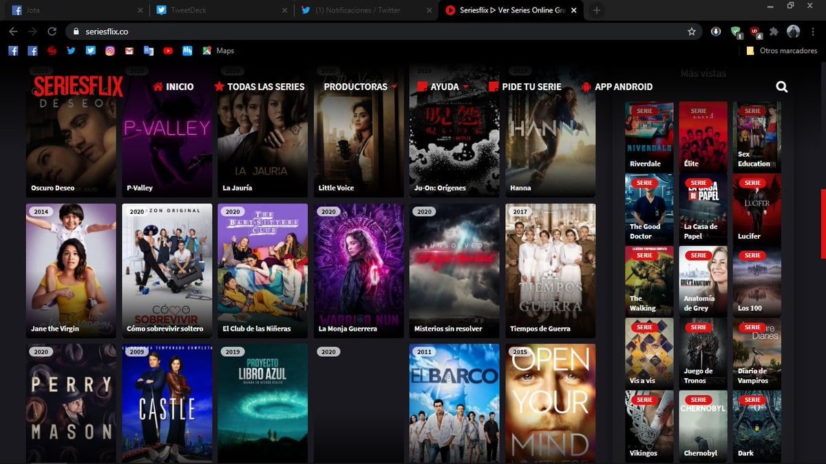Expand the AYUDA dropdown menu

(442, 87)
